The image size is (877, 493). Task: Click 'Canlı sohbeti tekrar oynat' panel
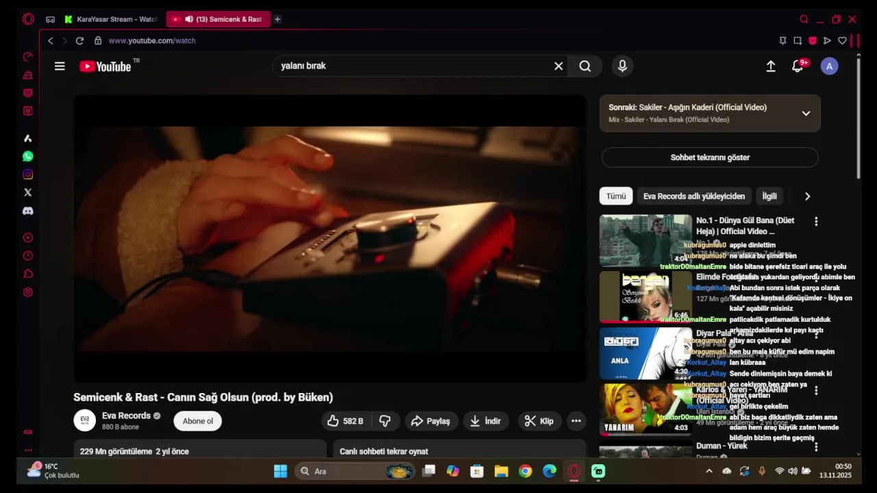pyautogui.click(x=460, y=449)
